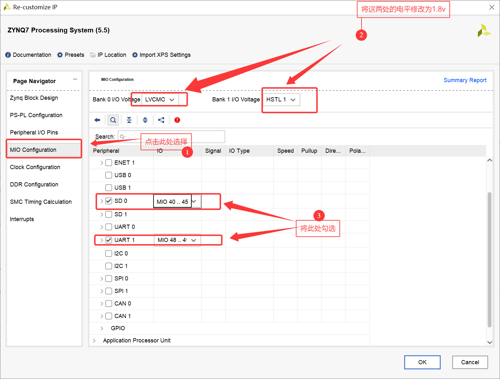Open Bank 1 I/O Voltage dropdown

pos(281,99)
